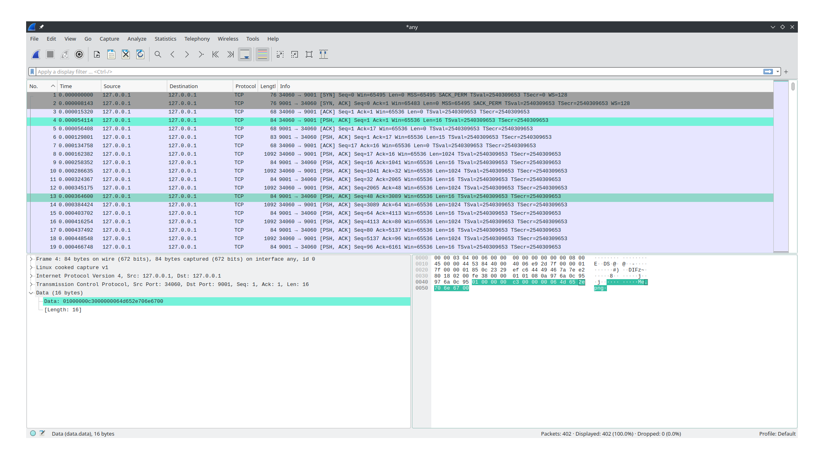The height and width of the screenshot is (469, 824).
Task: Click the packet minimap intelligent scrollbar
Action: [x=781, y=167]
